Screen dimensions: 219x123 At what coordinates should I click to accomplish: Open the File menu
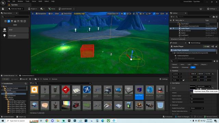pyautogui.click(x=9, y=1)
